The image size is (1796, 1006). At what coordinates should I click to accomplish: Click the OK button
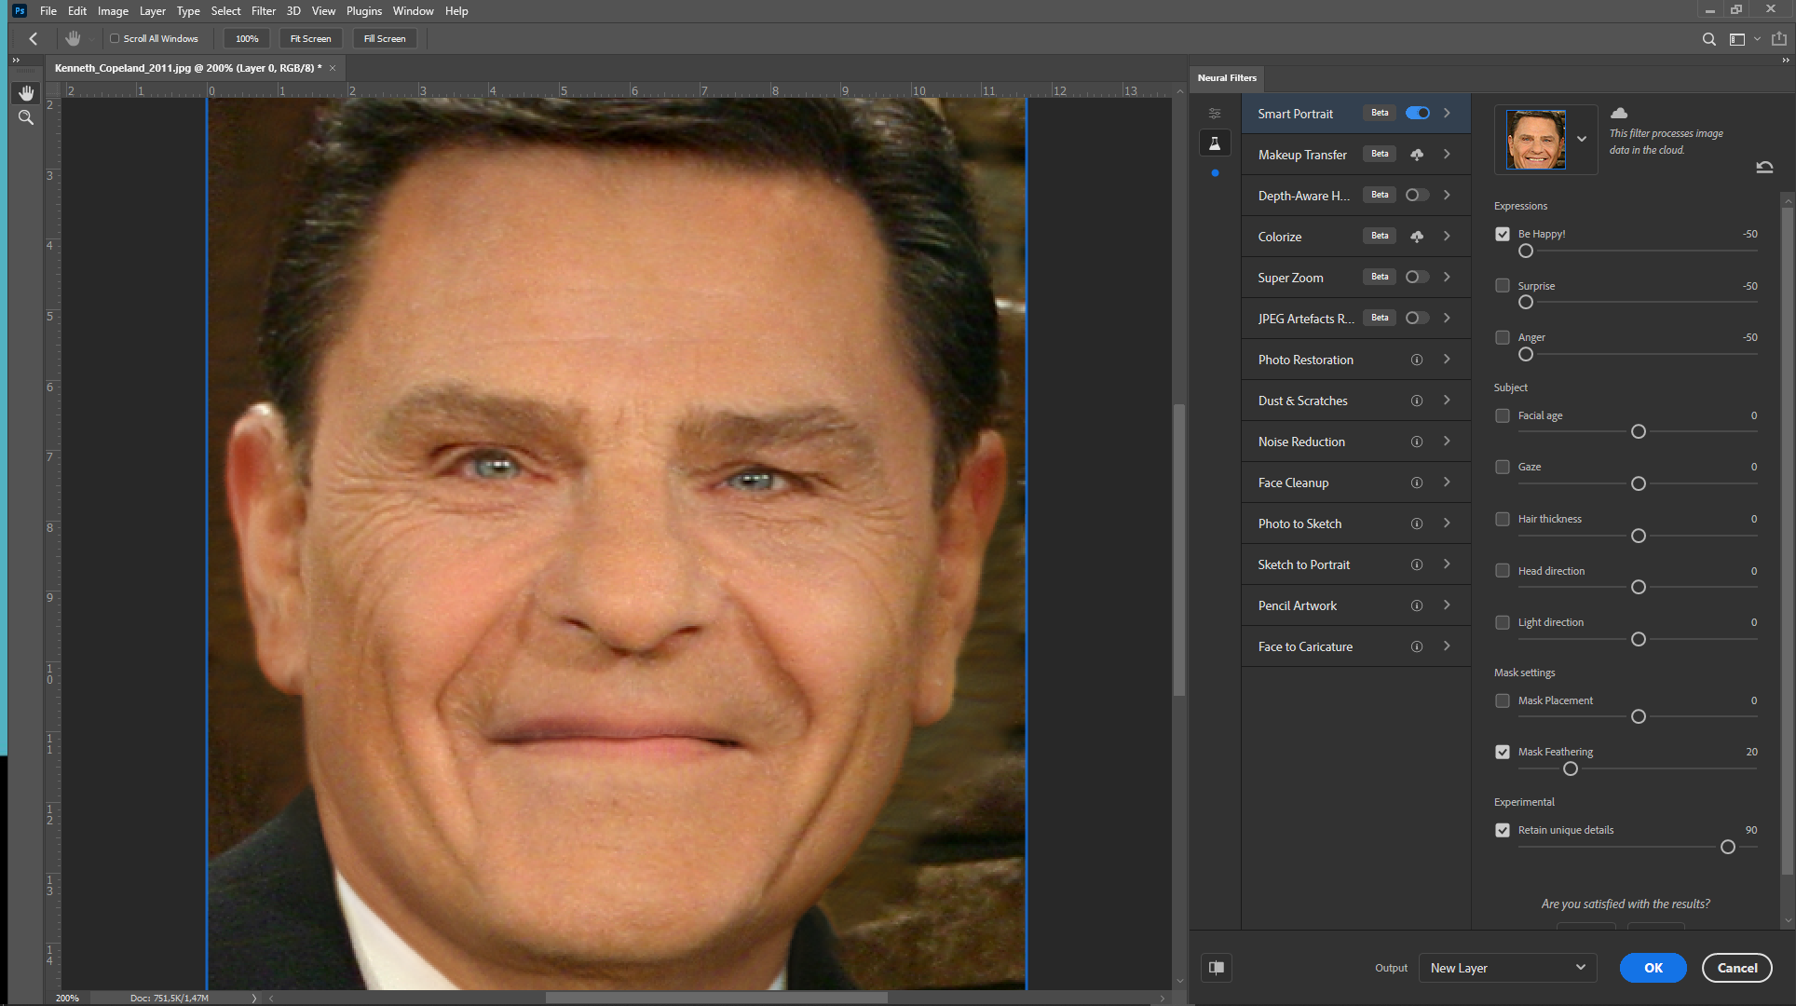pyautogui.click(x=1653, y=968)
